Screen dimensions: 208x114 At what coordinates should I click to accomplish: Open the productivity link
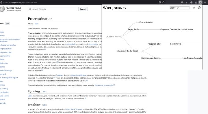[71, 44]
